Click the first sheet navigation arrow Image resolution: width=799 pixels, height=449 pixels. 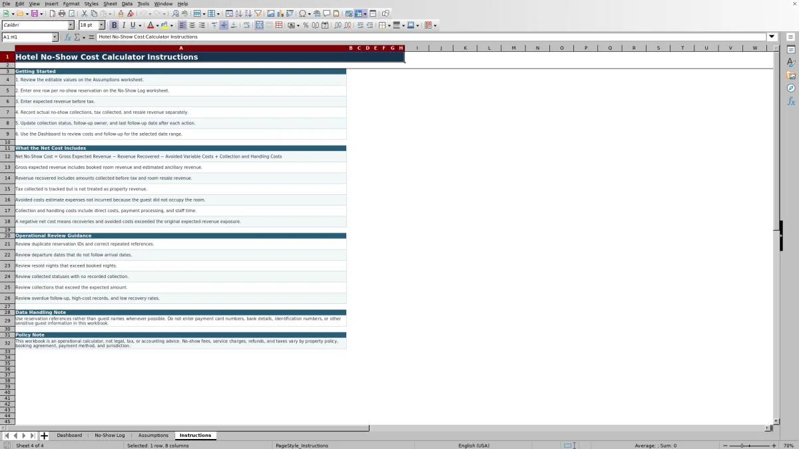point(7,436)
